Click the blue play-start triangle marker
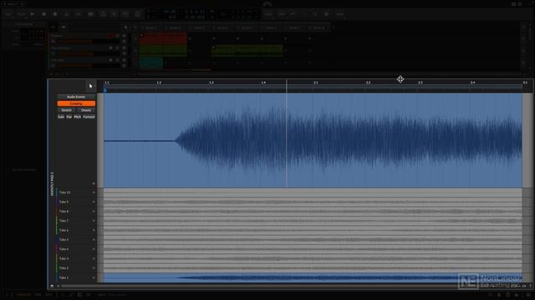The image size is (535, 300). click(105, 91)
